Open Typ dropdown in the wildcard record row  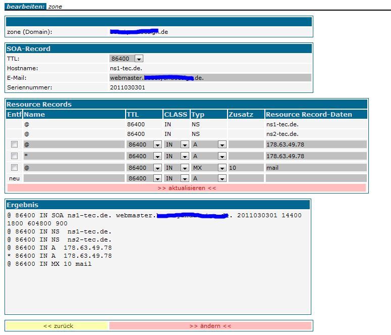click(221, 157)
